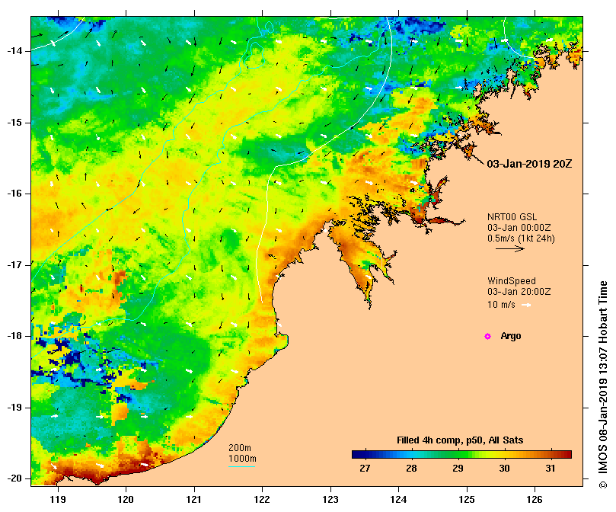
Task: Click the '200m' depth contour label
Action: 240,448
